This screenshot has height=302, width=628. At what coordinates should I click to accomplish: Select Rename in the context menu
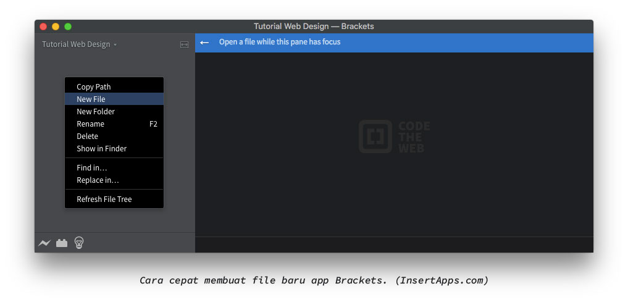[x=114, y=124]
